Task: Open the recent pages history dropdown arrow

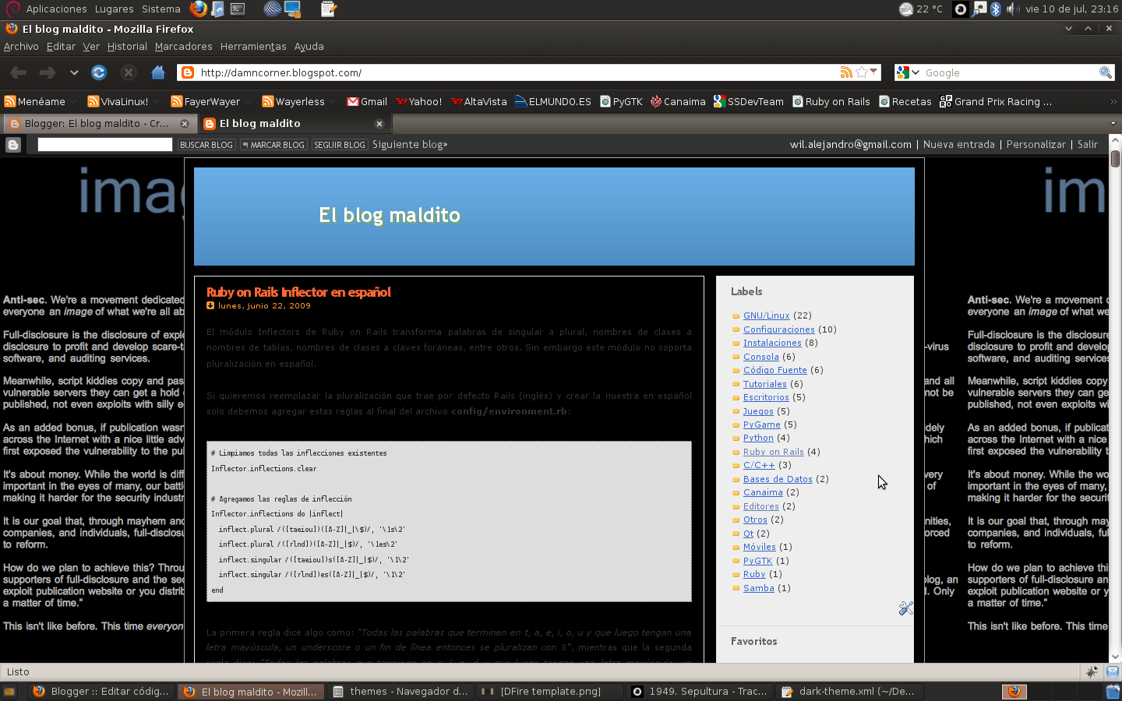Action: coord(74,72)
